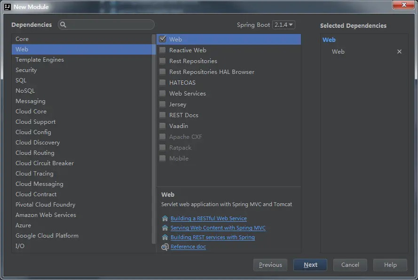Select the Pivotal Cloud Foundry category
The height and width of the screenshot is (280, 418).
pos(81,204)
